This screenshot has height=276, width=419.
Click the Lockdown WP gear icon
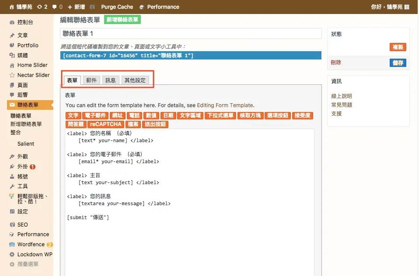[x=12, y=255]
